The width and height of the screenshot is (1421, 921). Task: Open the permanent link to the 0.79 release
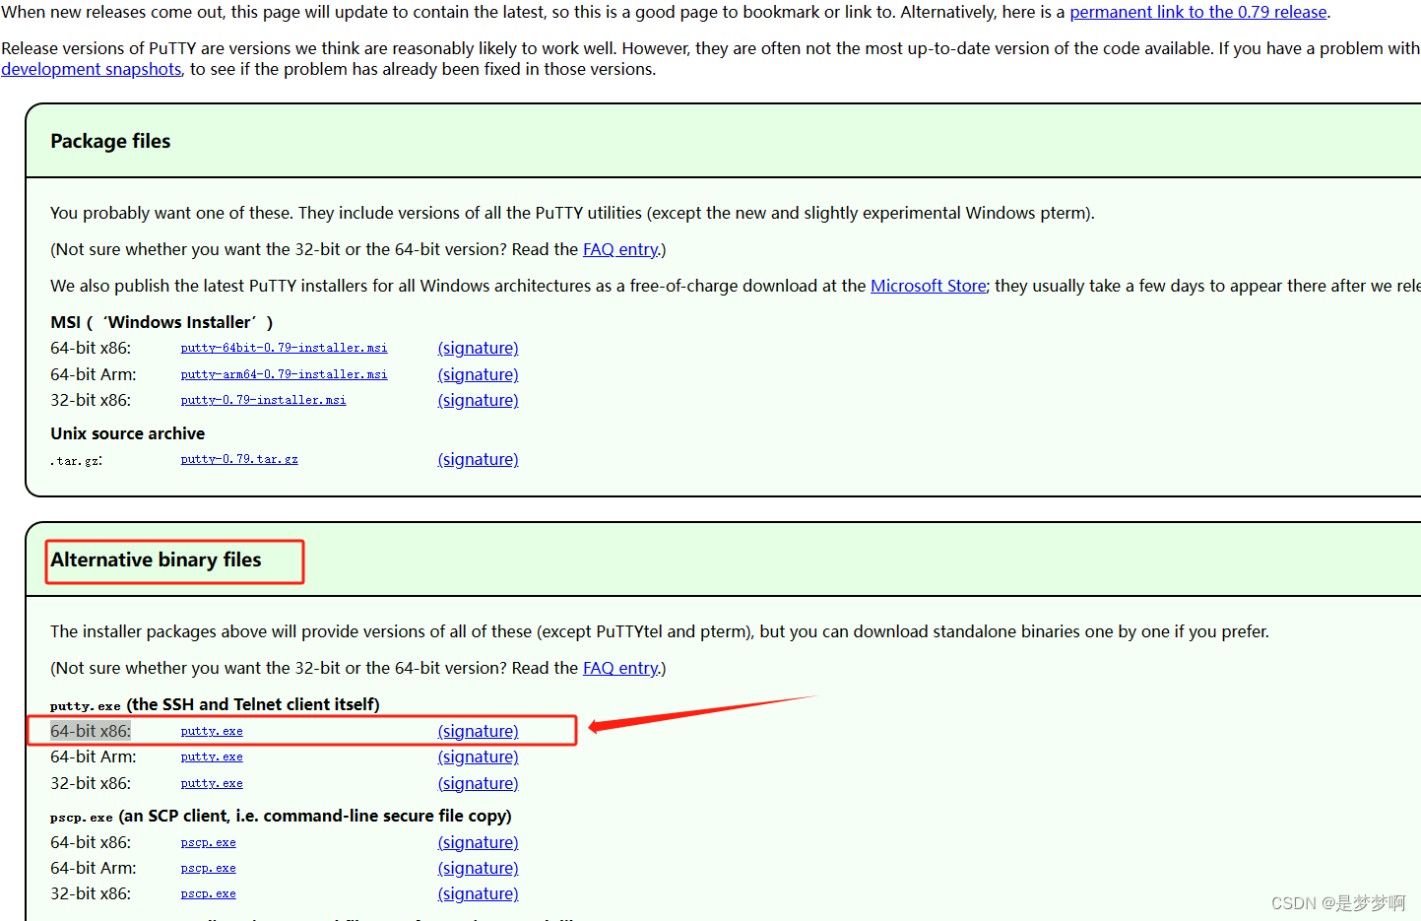pyautogui.click(x=1198, y=12)
